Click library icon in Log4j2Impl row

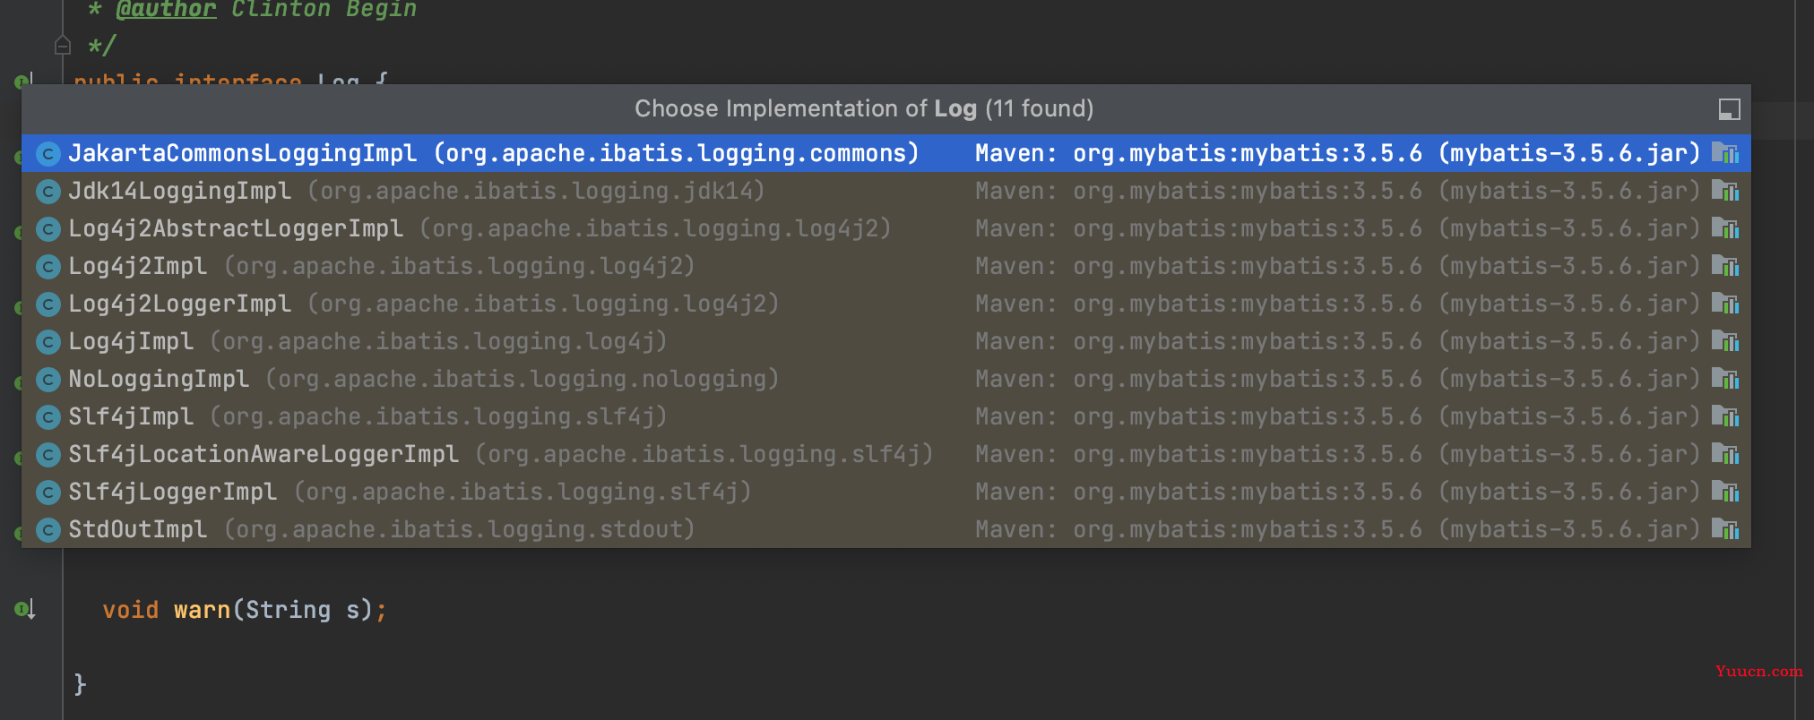(1725, 266)
